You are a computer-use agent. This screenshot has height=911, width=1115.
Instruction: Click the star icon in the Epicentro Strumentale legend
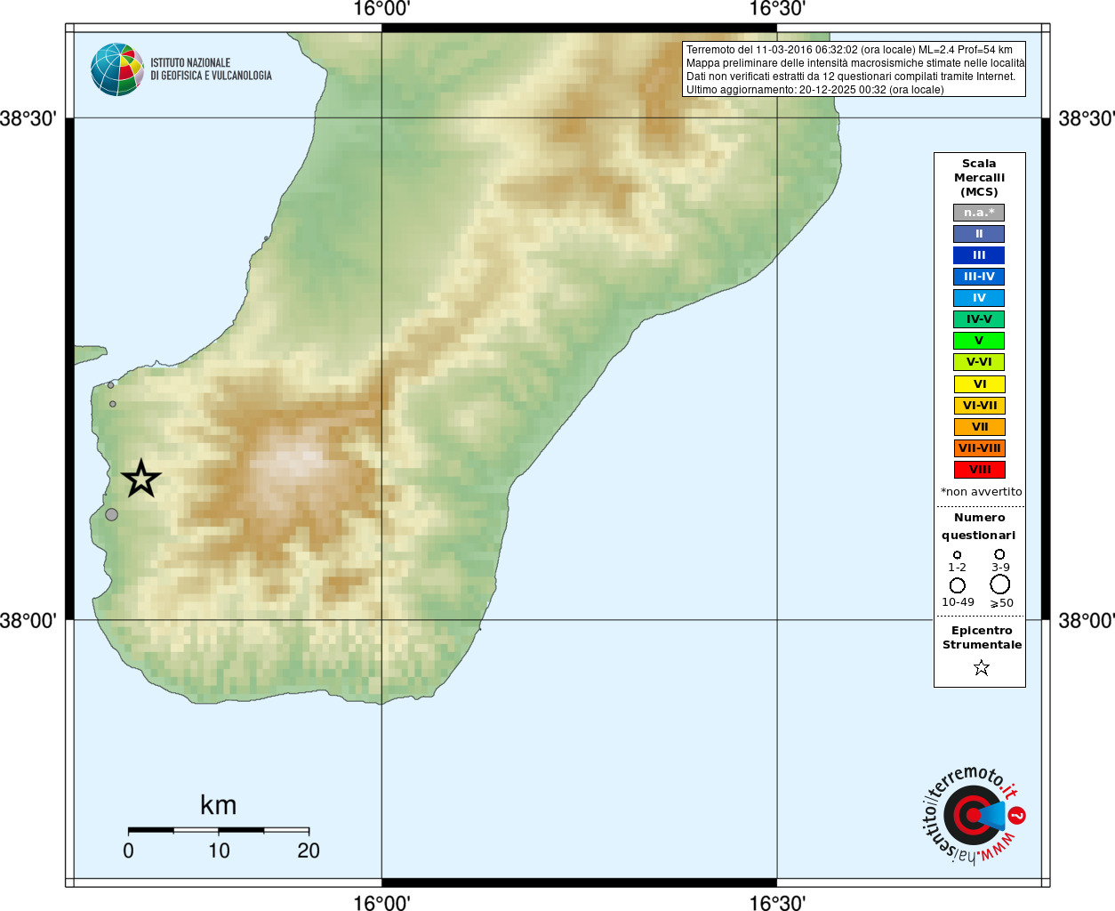(x=982, y=667)
